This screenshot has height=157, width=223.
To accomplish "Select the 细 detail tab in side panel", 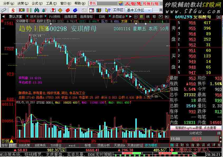I will pos(172,145).
